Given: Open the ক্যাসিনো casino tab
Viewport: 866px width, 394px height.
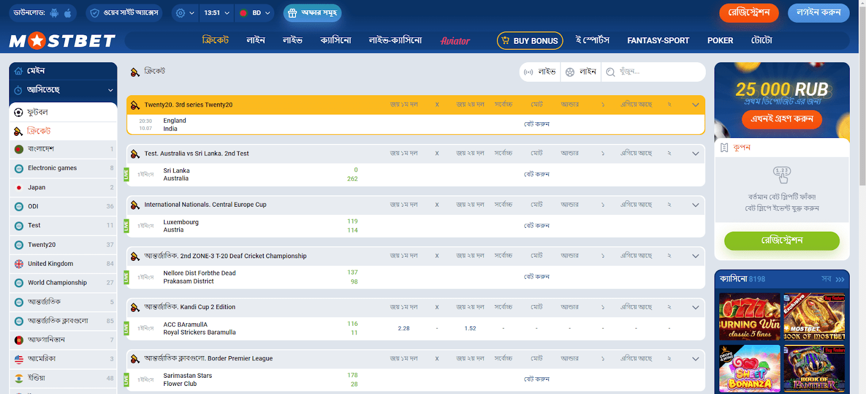Looking at the screenshot, I should click(336, 41).
